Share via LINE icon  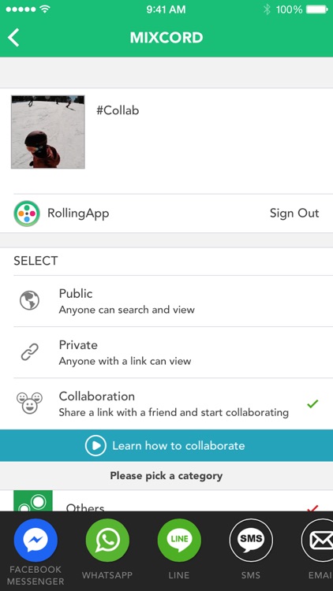point(179,540)
